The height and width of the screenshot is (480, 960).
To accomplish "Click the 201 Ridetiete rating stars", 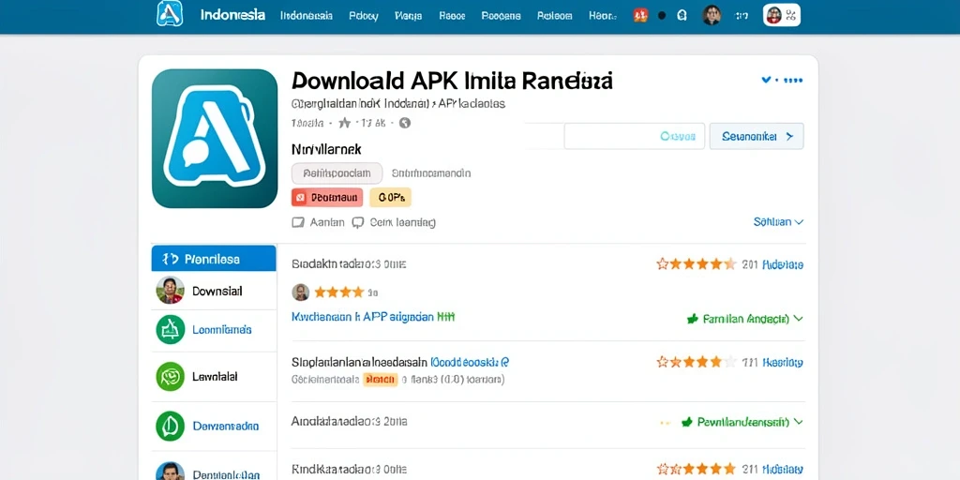I will tap(697, 263).
